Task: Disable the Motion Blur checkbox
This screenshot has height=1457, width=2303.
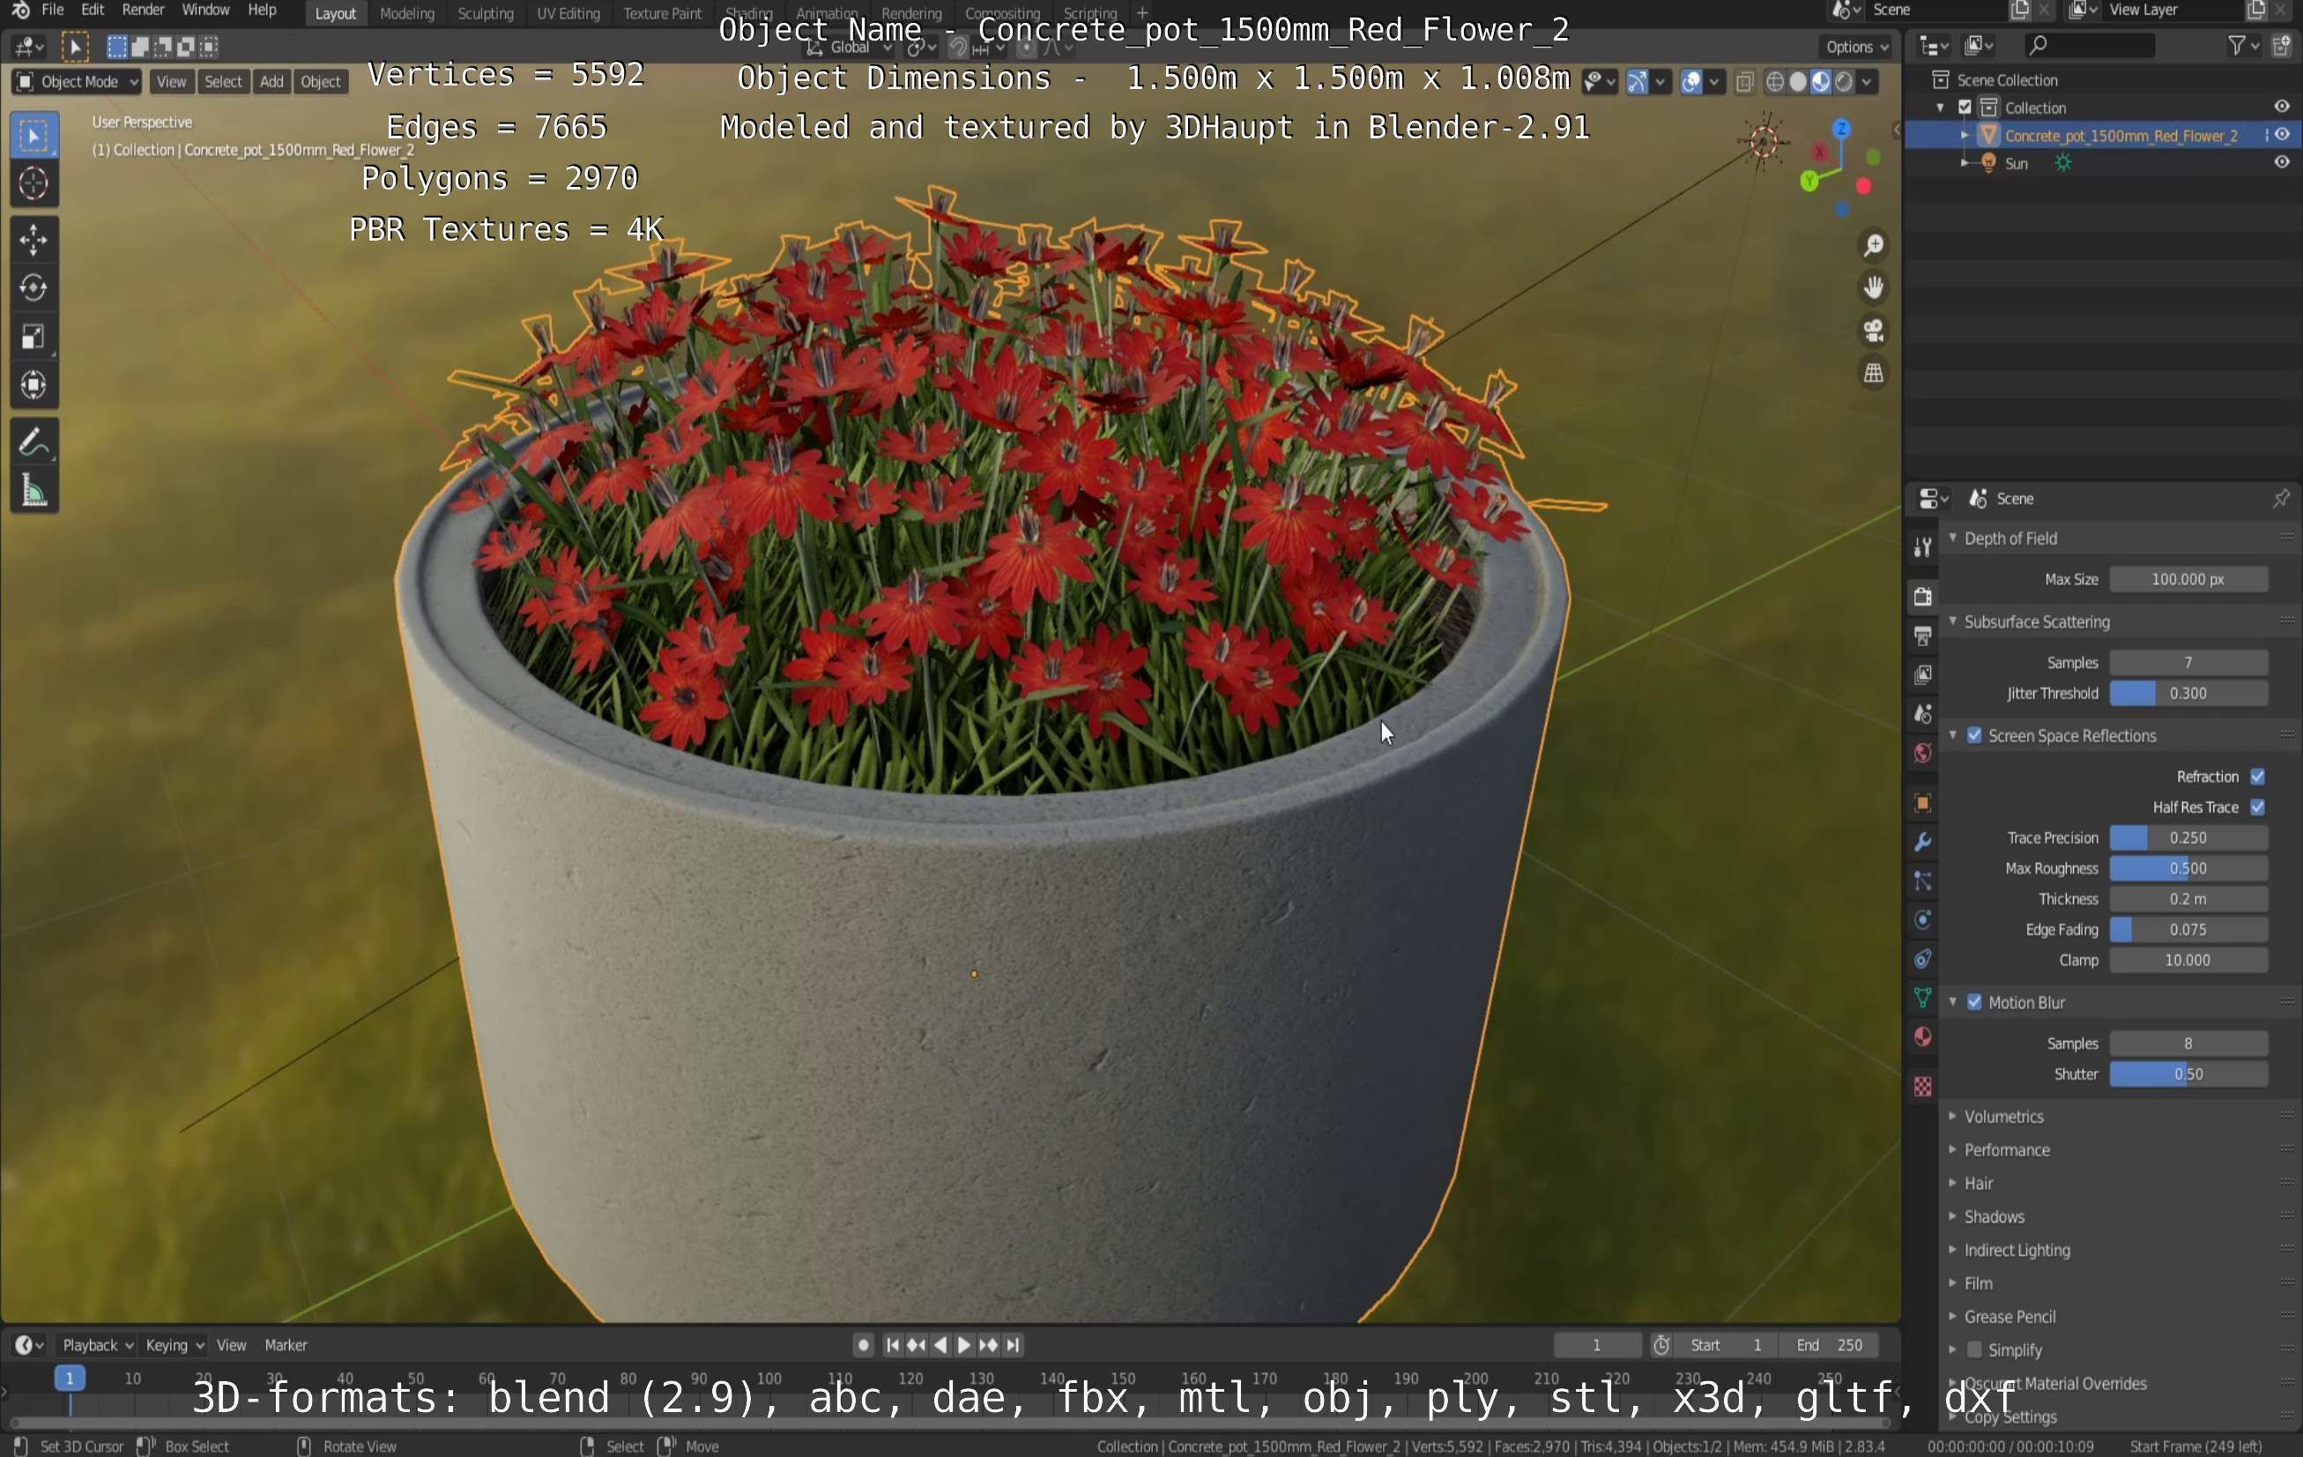Action: pos(1974,1001)
